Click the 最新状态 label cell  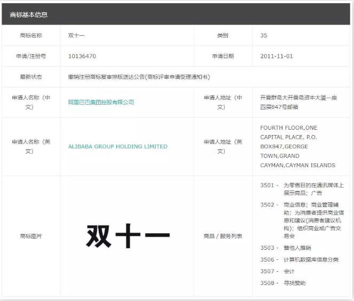31,77
